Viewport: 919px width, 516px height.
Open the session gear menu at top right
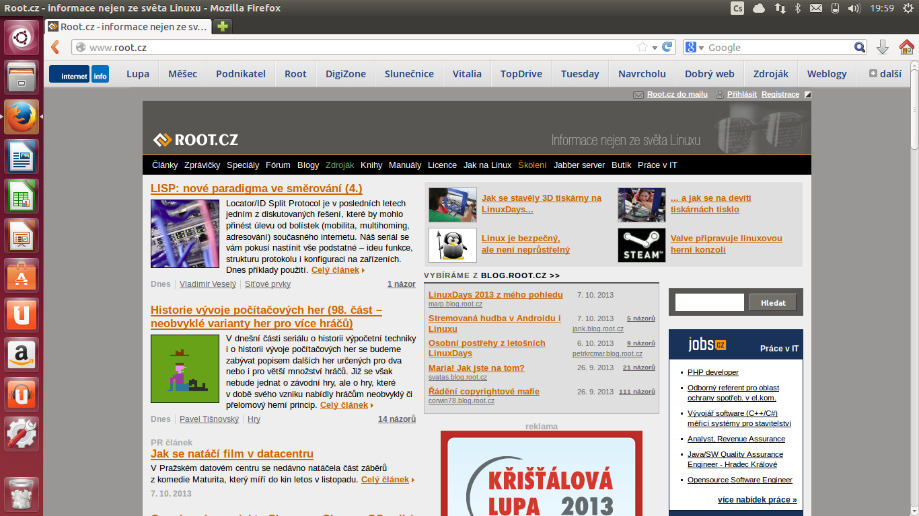910,8
